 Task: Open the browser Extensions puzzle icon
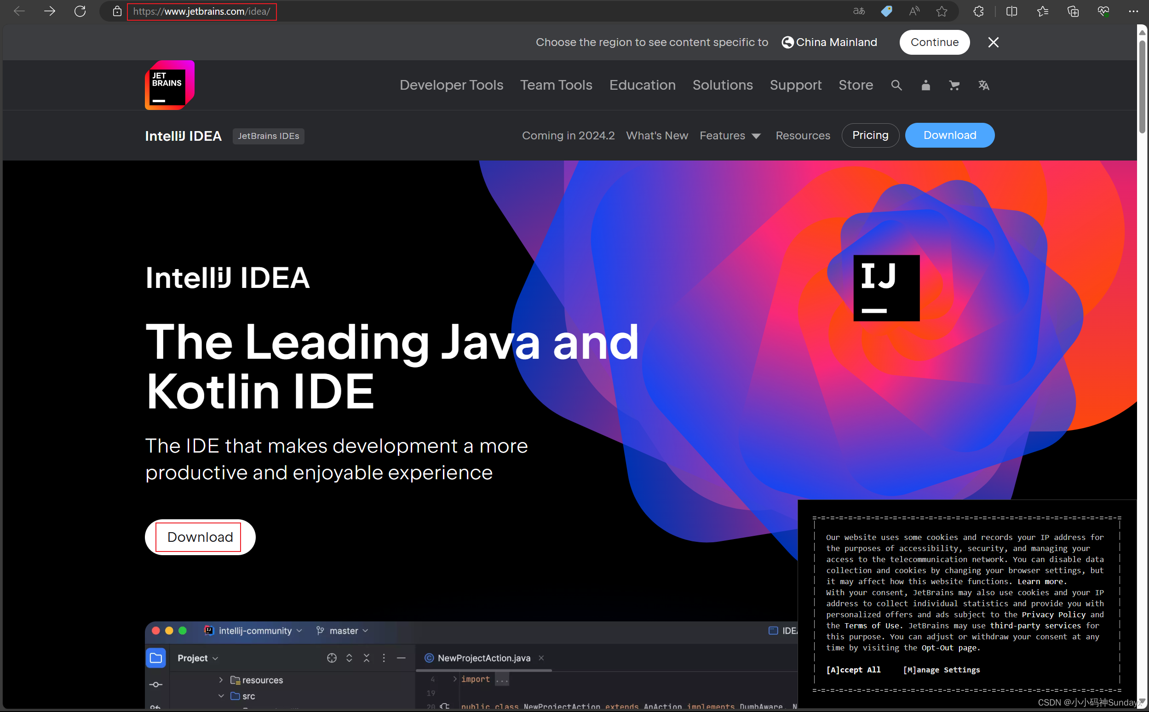[x=978, y=11]
